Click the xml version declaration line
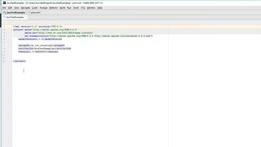Viewport: 261px width, 147px height. tap(38, 27)
